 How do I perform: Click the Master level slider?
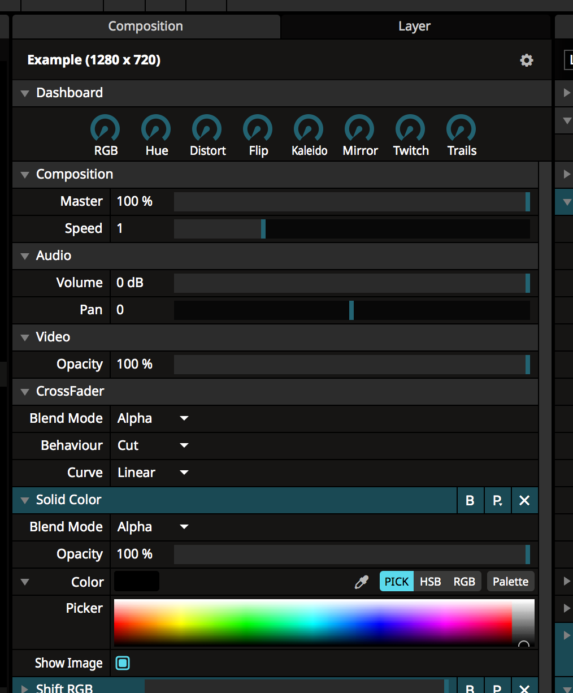(351, 202)
